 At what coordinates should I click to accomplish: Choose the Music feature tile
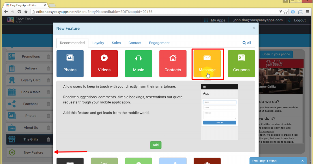(138, 64)
